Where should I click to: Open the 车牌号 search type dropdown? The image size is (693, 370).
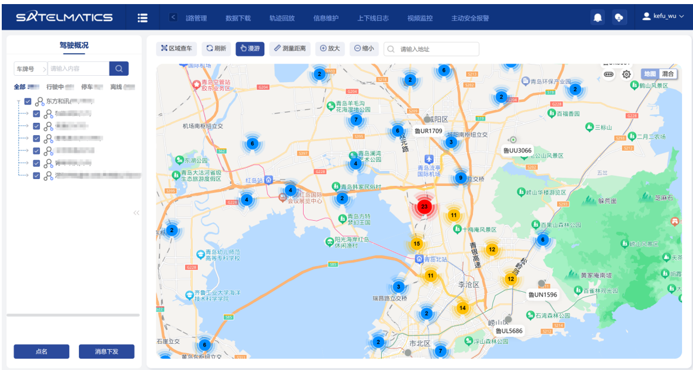coord(30,68)
